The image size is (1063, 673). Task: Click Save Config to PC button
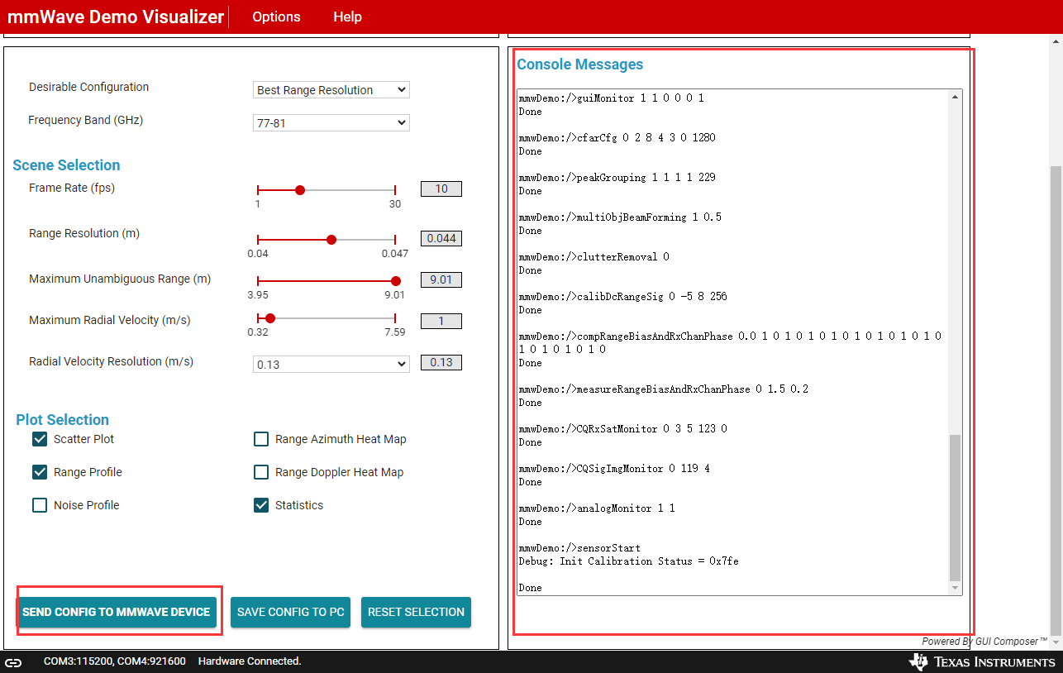[x=290, y=613]
